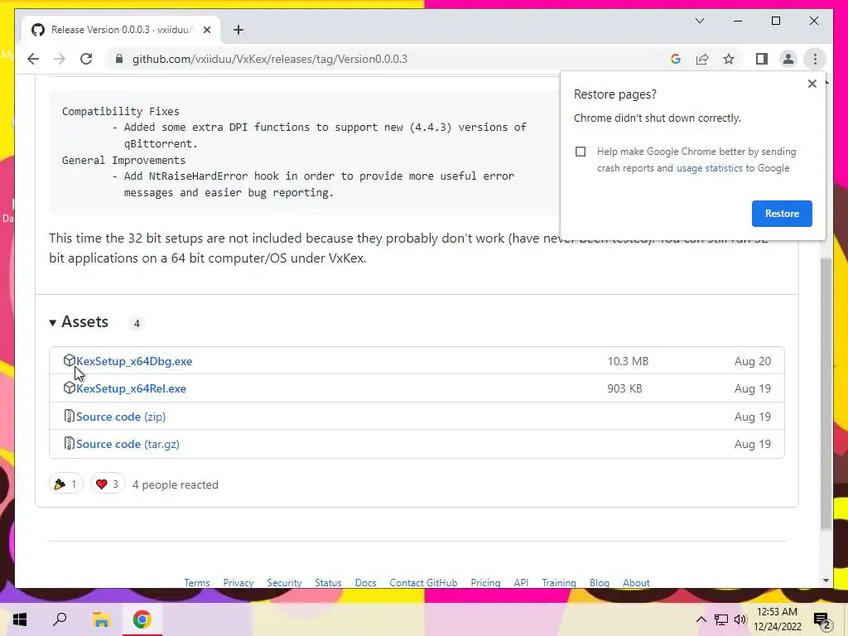Open the Status footer link
848x636 pixels.
pos(328,582)
